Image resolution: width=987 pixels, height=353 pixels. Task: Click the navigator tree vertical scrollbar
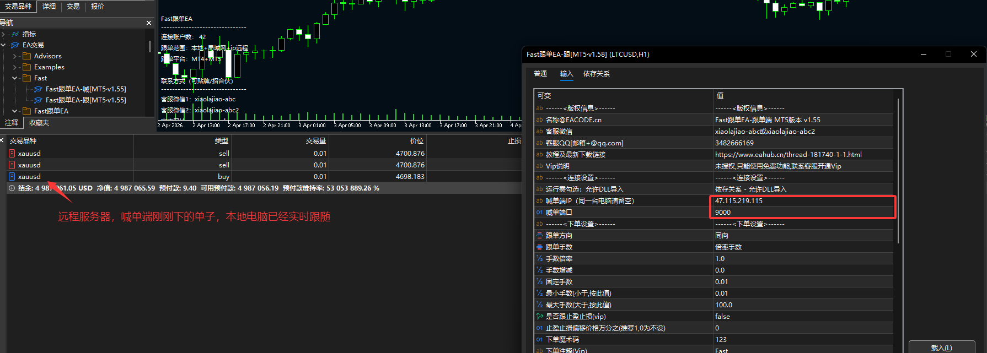(x=150, y=46)
